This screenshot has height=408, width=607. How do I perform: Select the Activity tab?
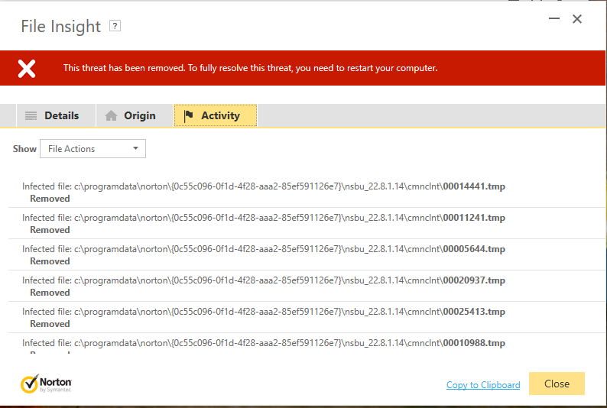pyautogui.click(x=216, y=115)
